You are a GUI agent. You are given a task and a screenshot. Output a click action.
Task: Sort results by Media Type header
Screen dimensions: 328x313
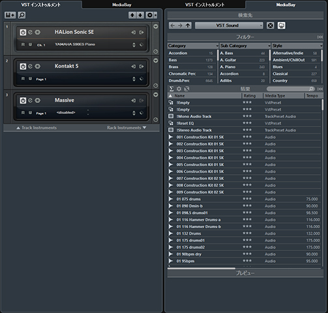click(284, 96)
